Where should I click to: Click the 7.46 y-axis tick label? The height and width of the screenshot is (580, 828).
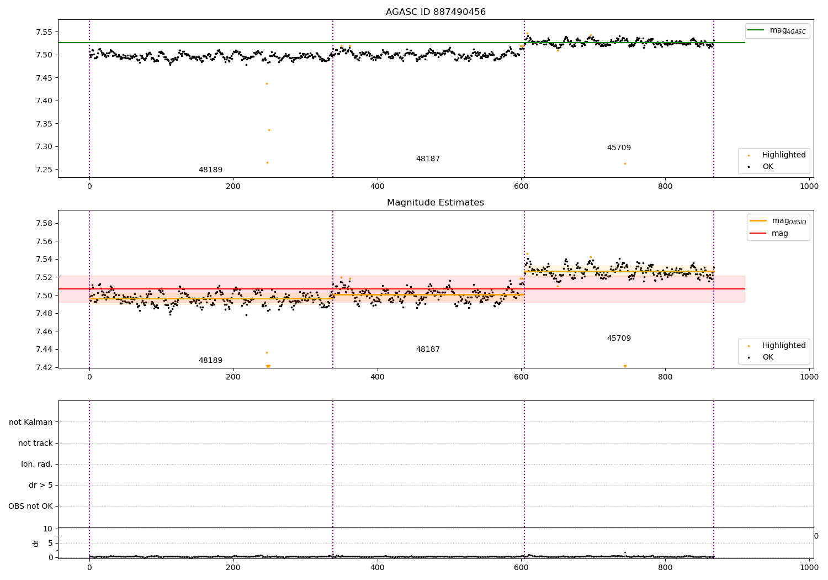click(44, 331)
